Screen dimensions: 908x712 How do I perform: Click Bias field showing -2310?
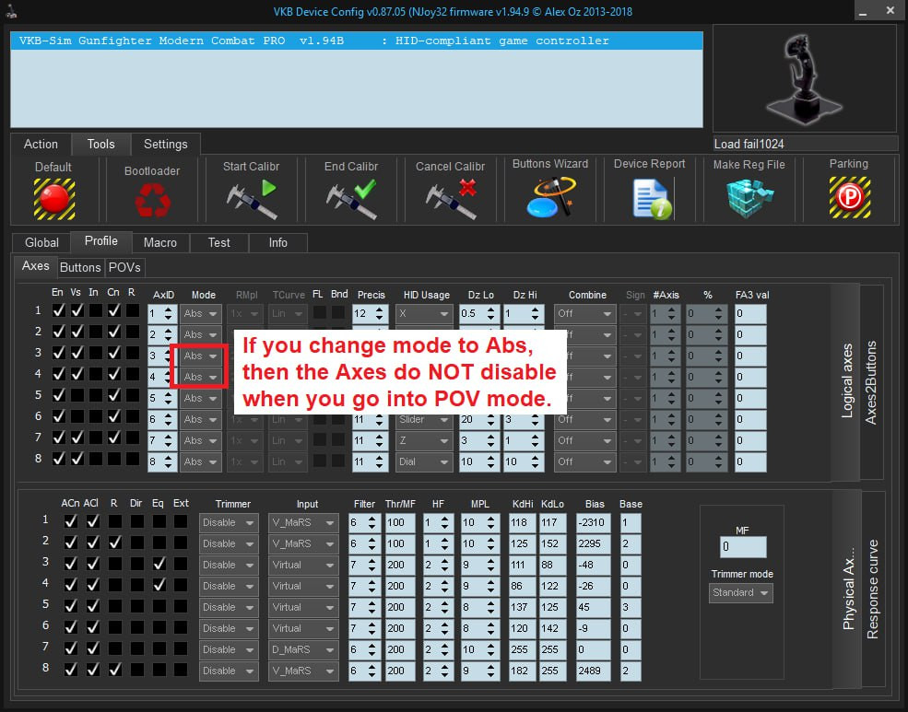(x=593, y=523)
